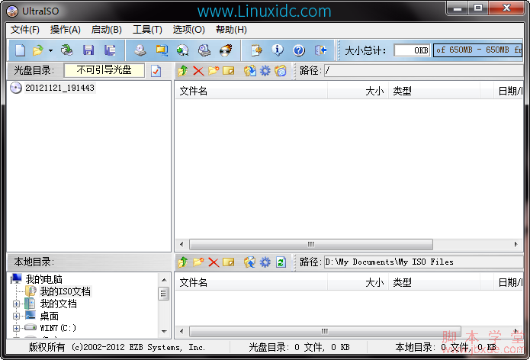
Task: Click red X delete in local pane toolbar
Action: click(x=214, y=262)
